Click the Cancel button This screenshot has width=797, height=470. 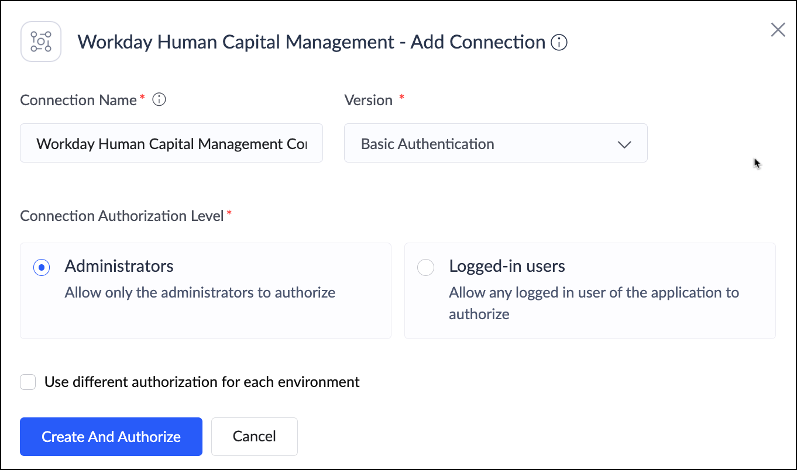click(x=254, y=436)
